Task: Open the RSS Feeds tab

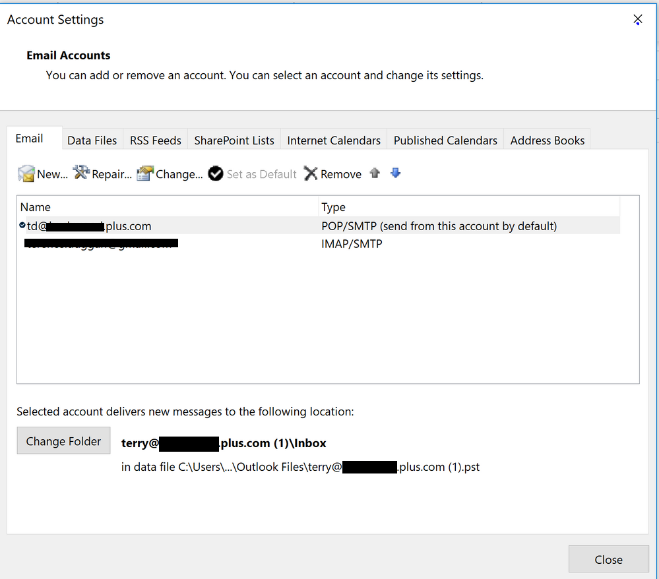Action: pyautogui.click(x=156, y=140)
